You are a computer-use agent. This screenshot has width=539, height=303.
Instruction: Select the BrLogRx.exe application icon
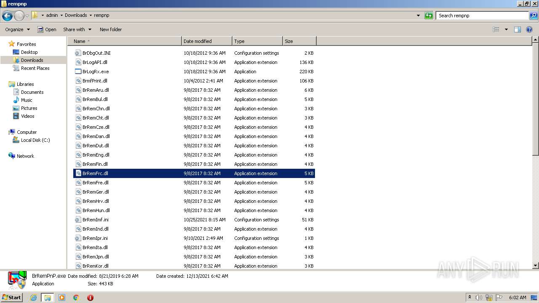(78, 72)
